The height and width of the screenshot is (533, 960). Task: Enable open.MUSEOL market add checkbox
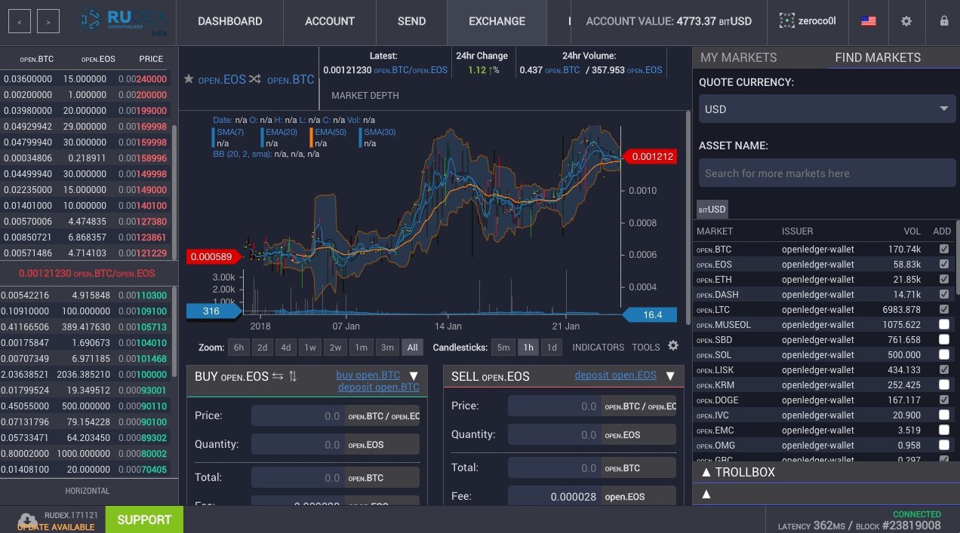(943, 324)
